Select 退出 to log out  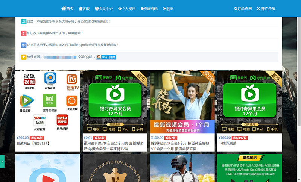[168, 9]
